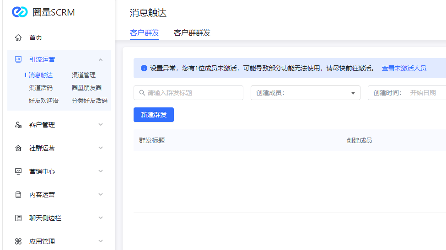Click the 圈量SCRM logo icon
This screenshot has width=446, height=250.
click(20, 12)
